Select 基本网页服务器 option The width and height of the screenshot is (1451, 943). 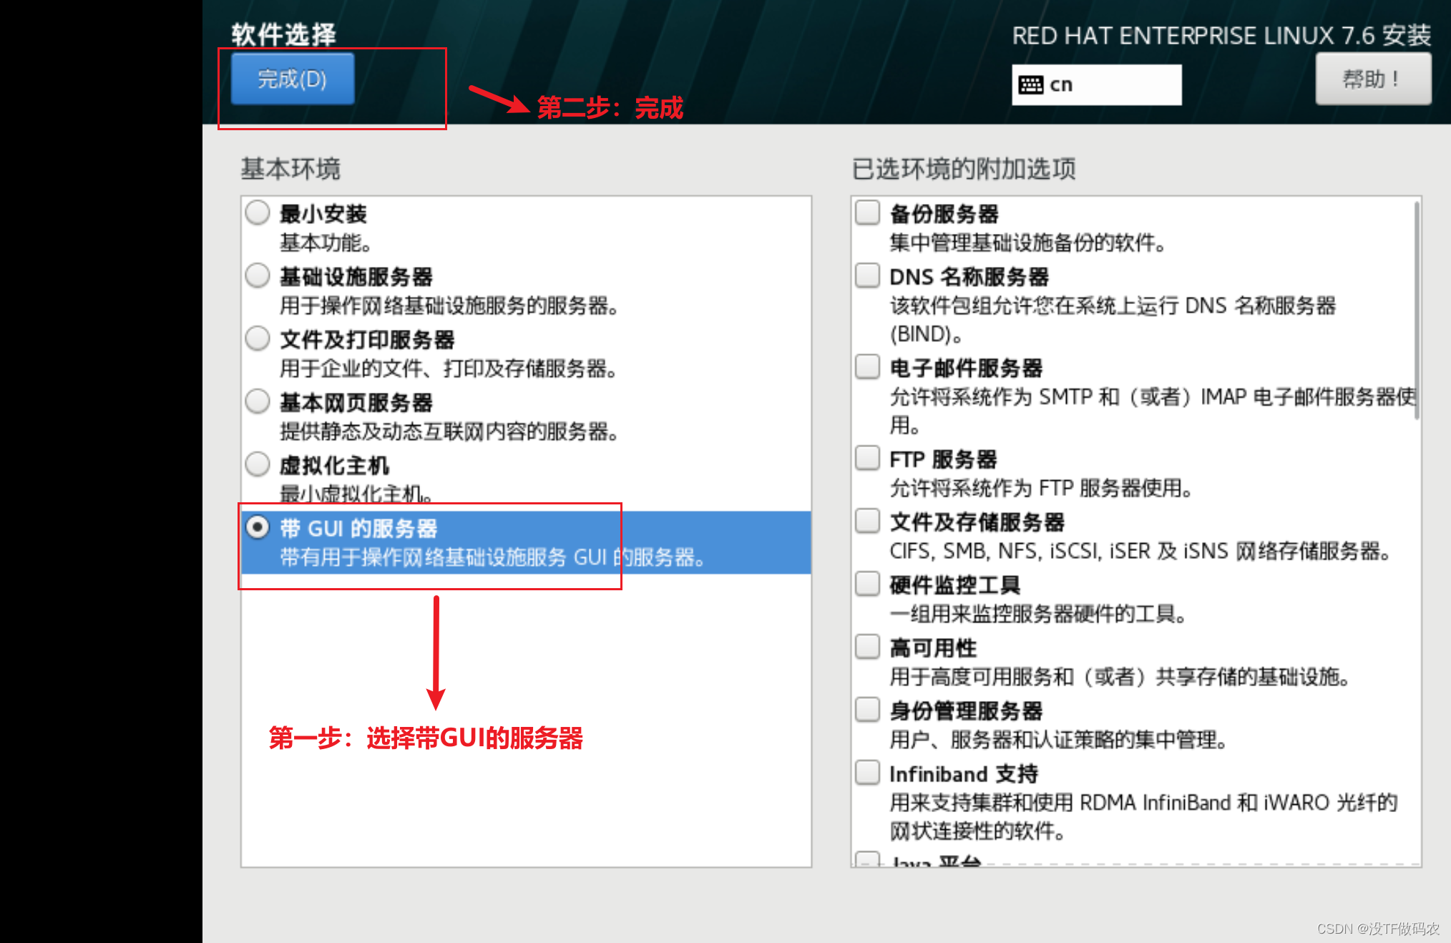(x=258, y=401)
